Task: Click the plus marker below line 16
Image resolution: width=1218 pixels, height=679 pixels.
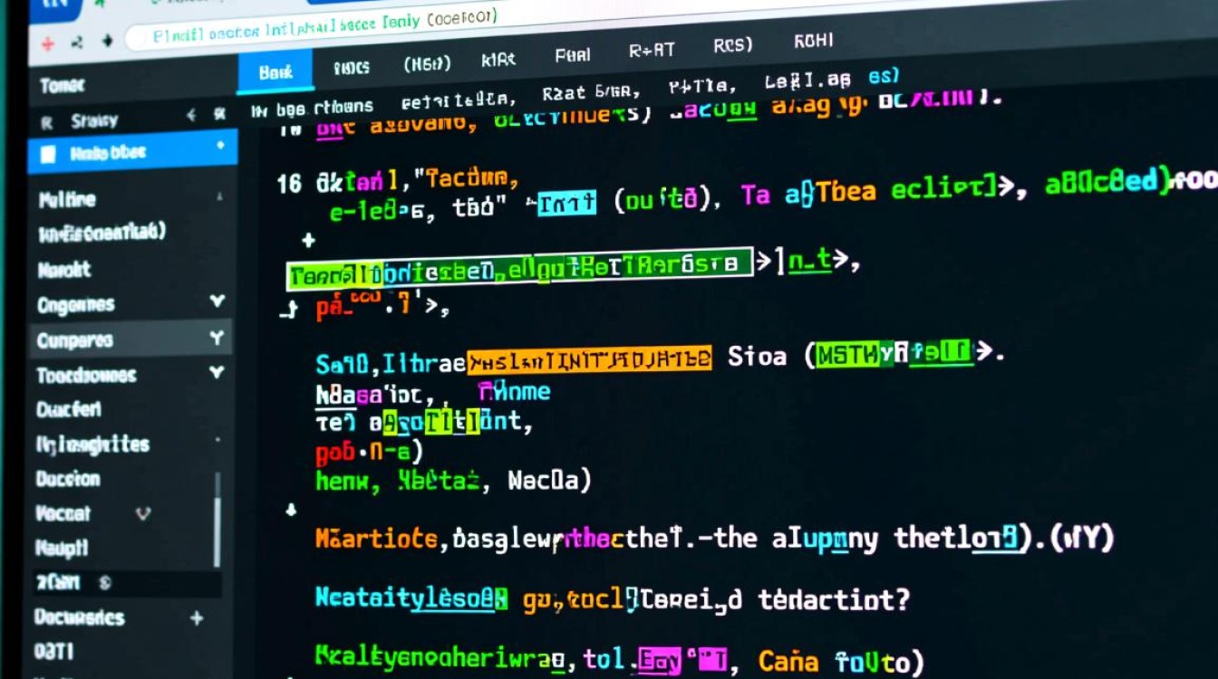Action: (x=308, y=241)
